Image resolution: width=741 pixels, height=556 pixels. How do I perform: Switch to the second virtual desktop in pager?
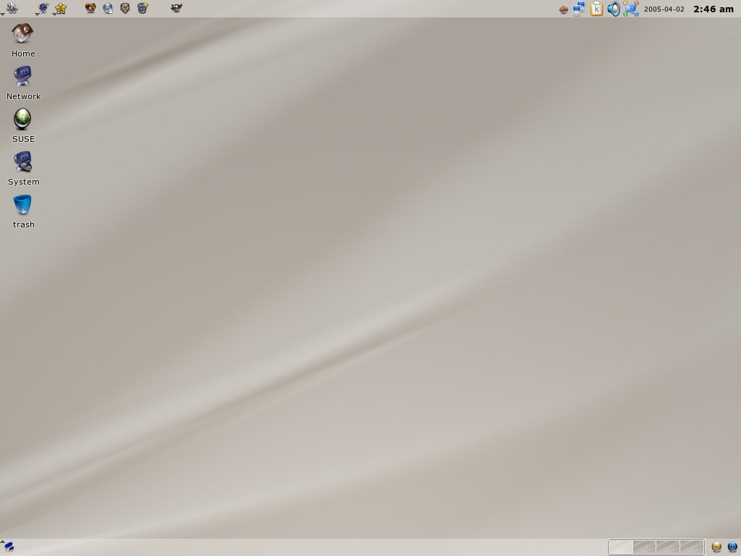coord(644,547)
